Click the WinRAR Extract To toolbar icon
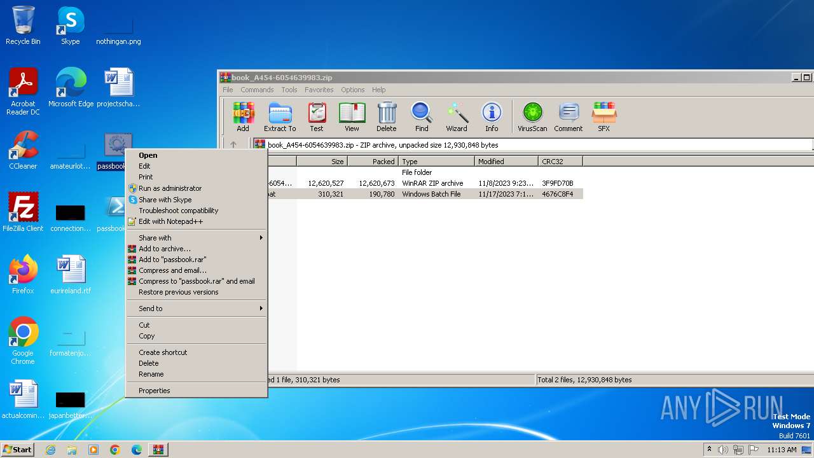This screenshot has height=458, width=814. [280, 117]
